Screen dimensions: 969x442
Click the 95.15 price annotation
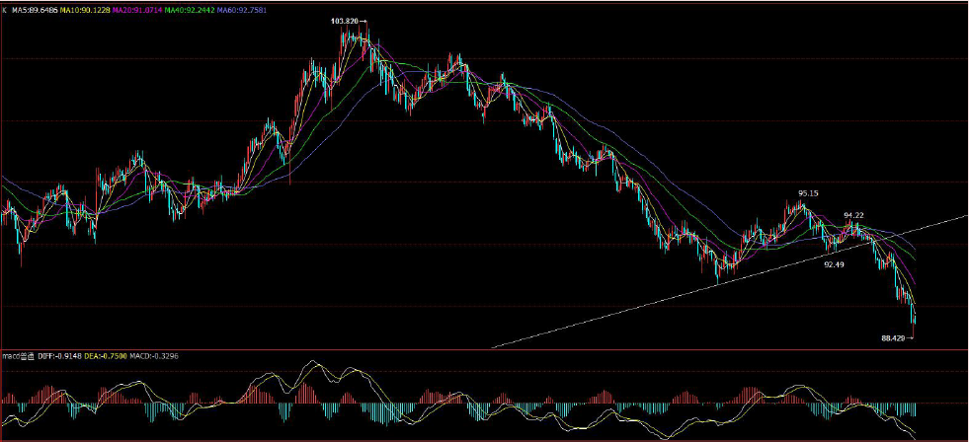pos(808,193)
